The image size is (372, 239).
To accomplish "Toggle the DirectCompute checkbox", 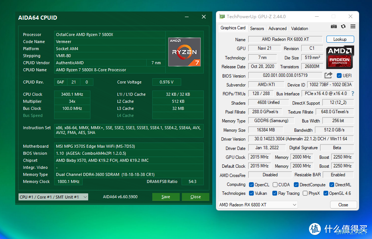I will tap(296, 184).
